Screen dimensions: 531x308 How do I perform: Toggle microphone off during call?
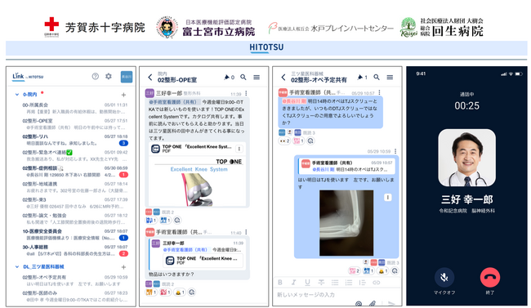tap(444, 278)
